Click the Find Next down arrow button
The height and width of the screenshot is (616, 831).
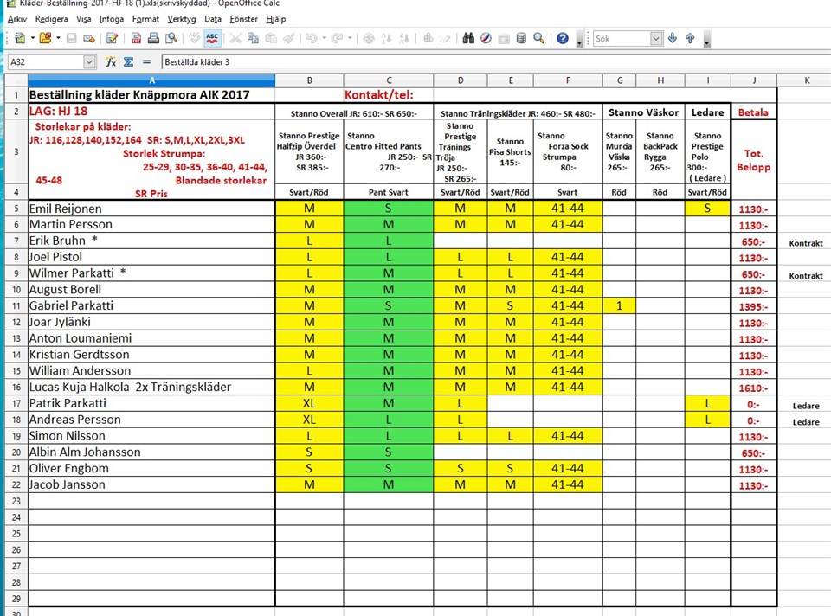(x=673, y=38)
